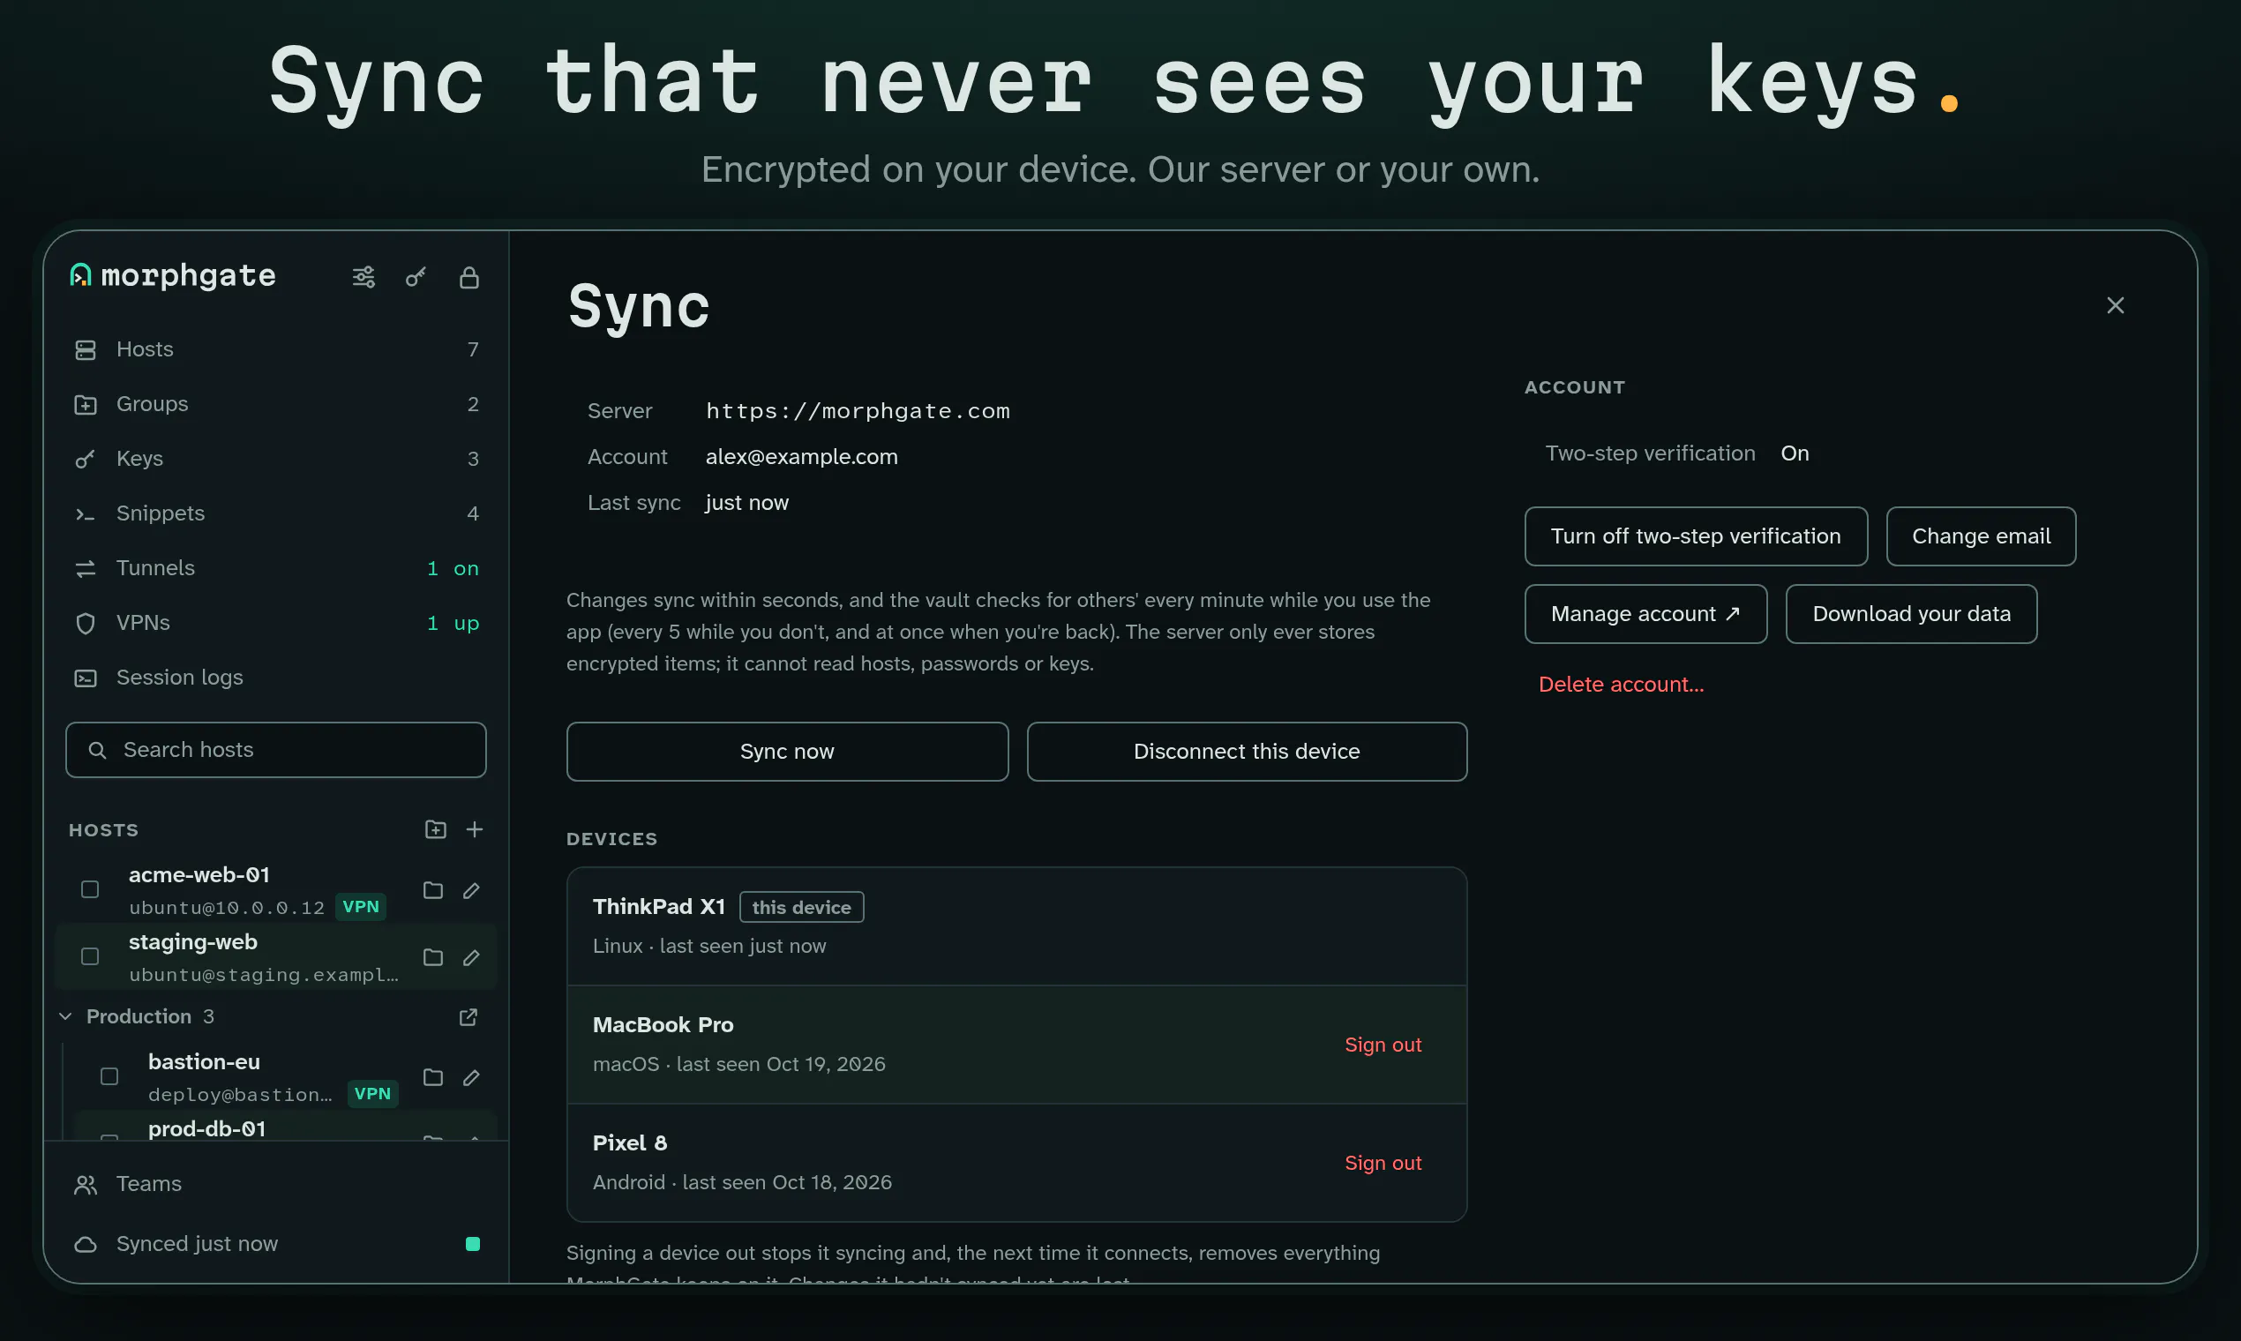The image size is (2241, 1341).
Task: Open Teams in the sidebar
Action: pyautogui.click(x=275, y=1184)
